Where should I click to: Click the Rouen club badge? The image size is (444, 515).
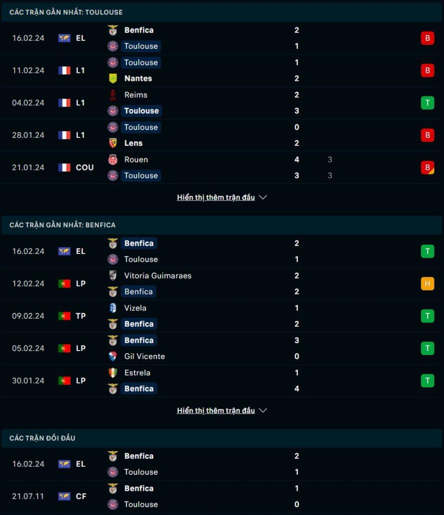click(113, 159)
